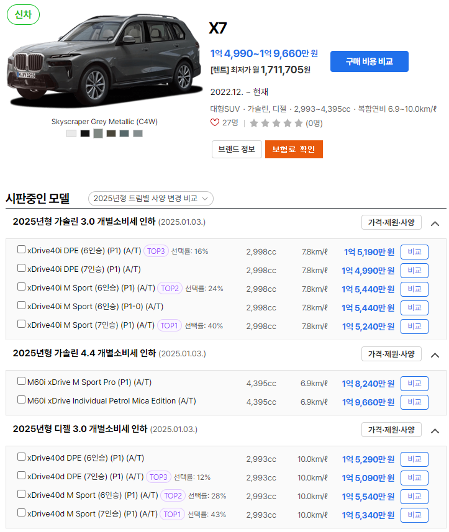Collapse the 디젤 3.0 section chevron
Image resolution: width=449 pixels, height=532 pixels.
(435, 431)
